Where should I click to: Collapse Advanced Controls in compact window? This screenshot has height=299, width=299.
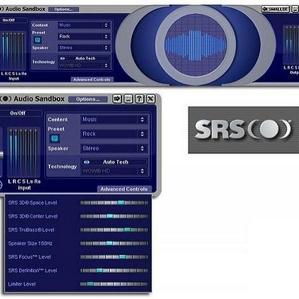(x=124, y=189)
